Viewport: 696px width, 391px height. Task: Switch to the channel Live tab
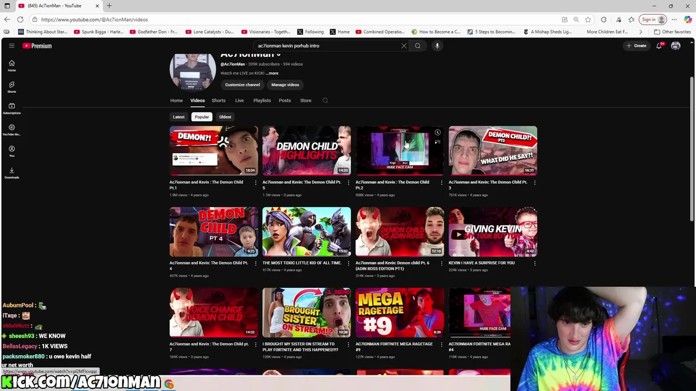pyautogui.click(x=239, y=100)
